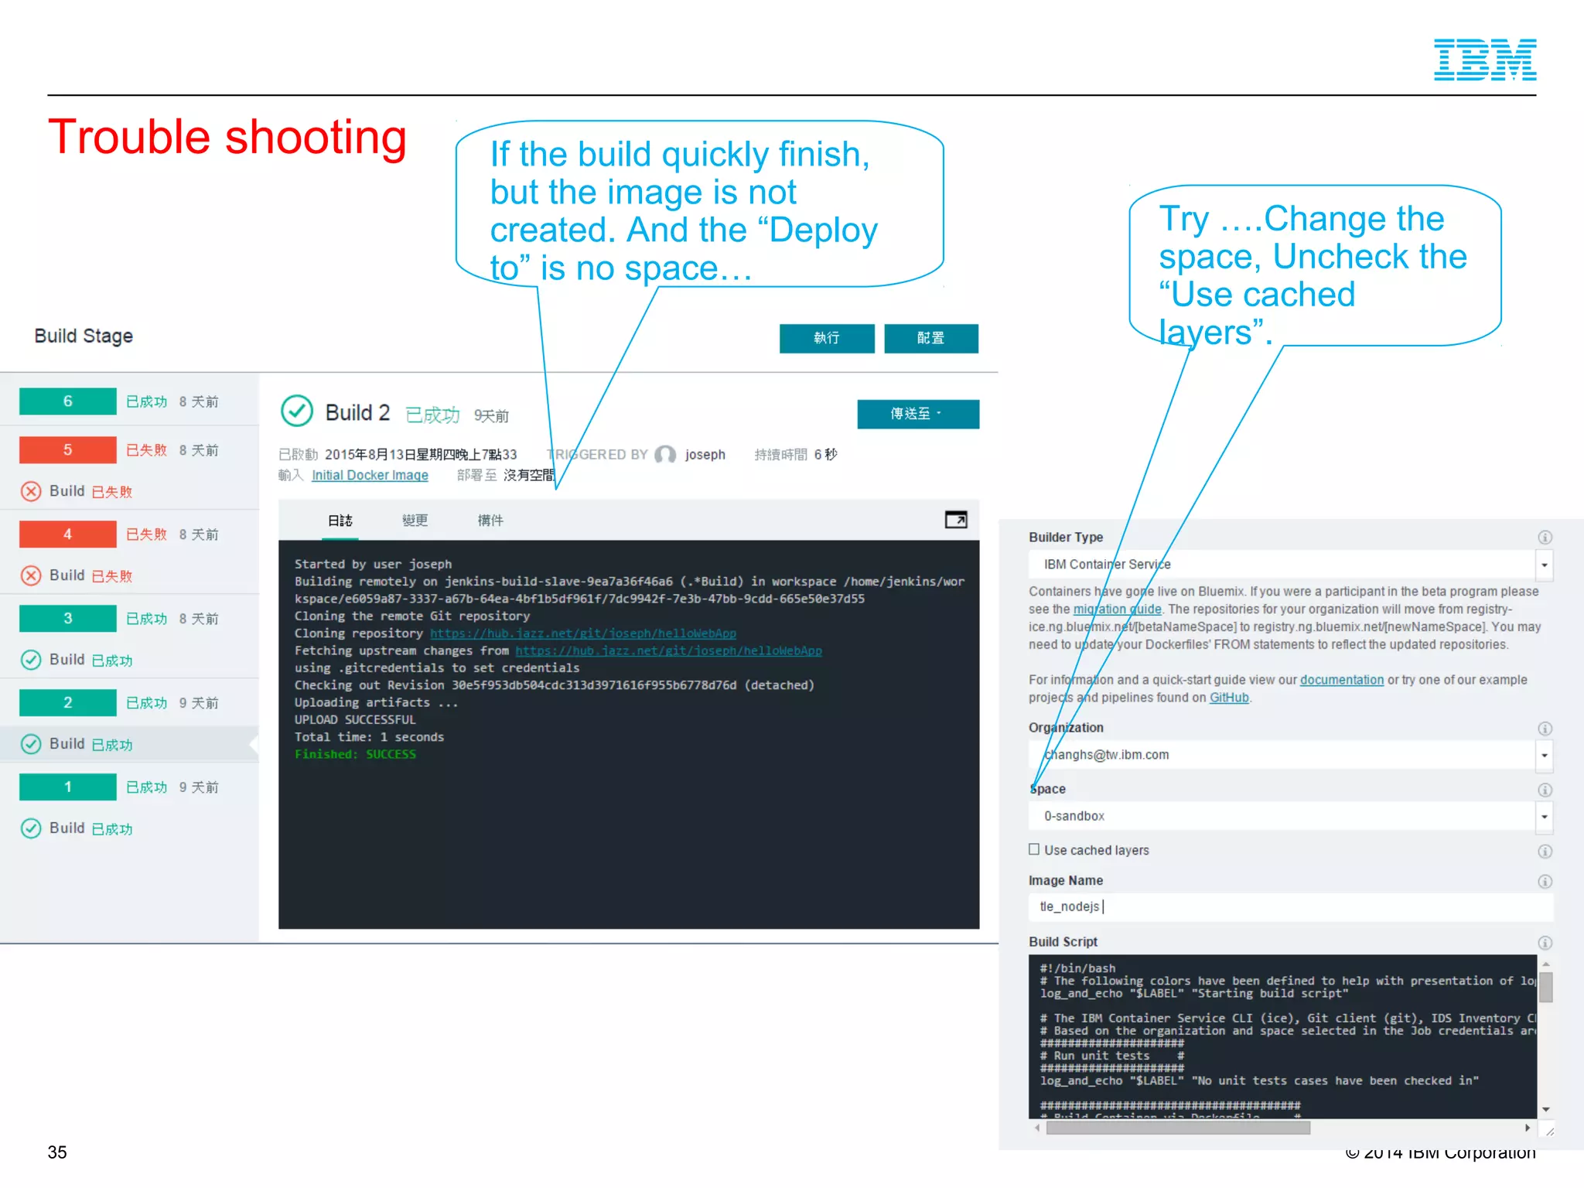
Task: Click the Build 2 success checkmark icon
Action: (297, 411)
